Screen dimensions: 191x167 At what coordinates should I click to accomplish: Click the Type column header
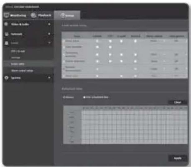point(77,36)
